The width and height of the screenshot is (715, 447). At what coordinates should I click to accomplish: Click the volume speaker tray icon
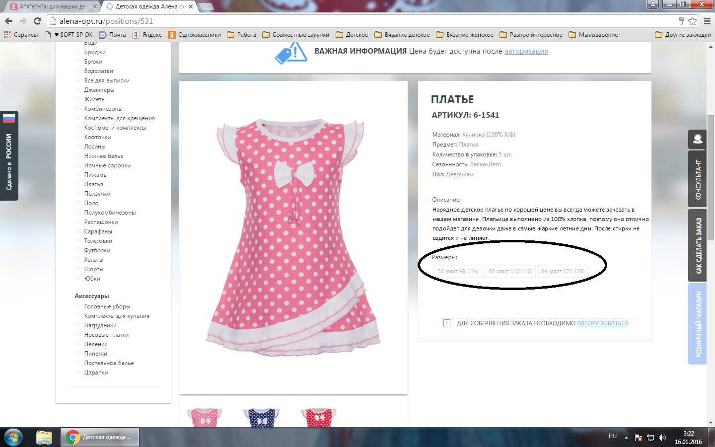pyautogui.click(x=662, y=438)
